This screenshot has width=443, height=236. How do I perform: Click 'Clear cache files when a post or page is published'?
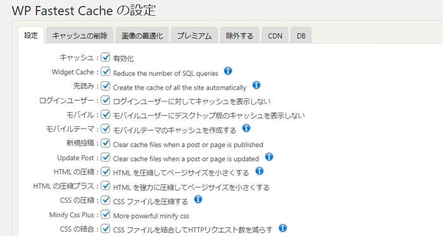[188, 145]
